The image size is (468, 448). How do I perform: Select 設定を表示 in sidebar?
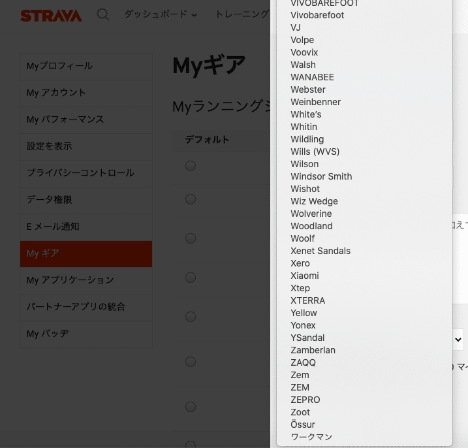click(x=86, y=147)
